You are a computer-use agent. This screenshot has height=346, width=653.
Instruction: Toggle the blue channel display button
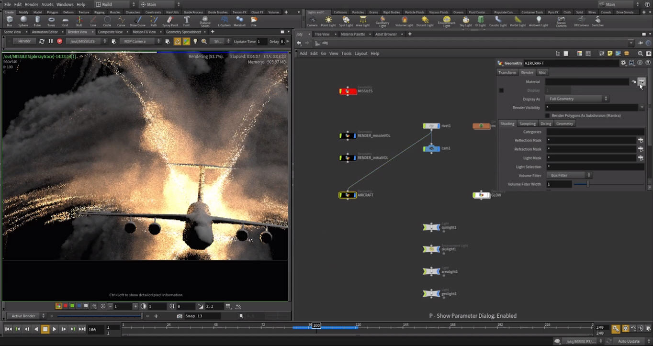(79, 306)
